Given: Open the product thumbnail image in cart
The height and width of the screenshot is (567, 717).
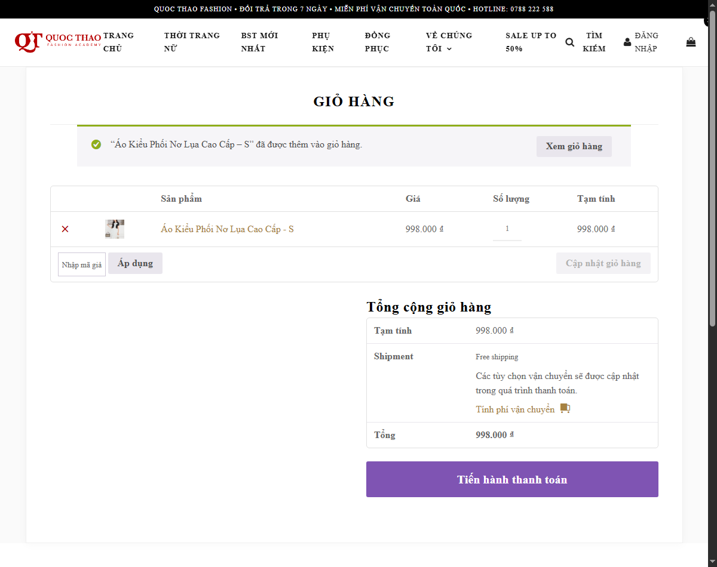Looking at the screenshot, I should coord(115,229).
